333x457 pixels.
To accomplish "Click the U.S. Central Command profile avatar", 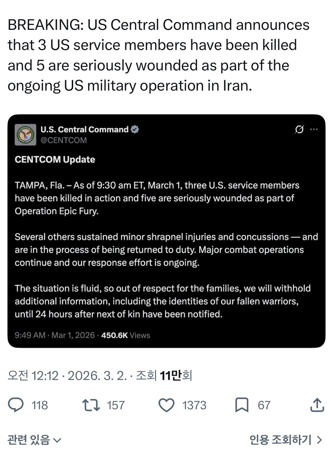I will coord(25,134).
